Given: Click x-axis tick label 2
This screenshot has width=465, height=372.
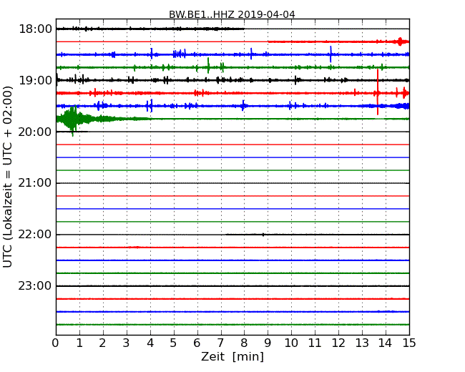Looking at the screenshot, I should (102, 343).
